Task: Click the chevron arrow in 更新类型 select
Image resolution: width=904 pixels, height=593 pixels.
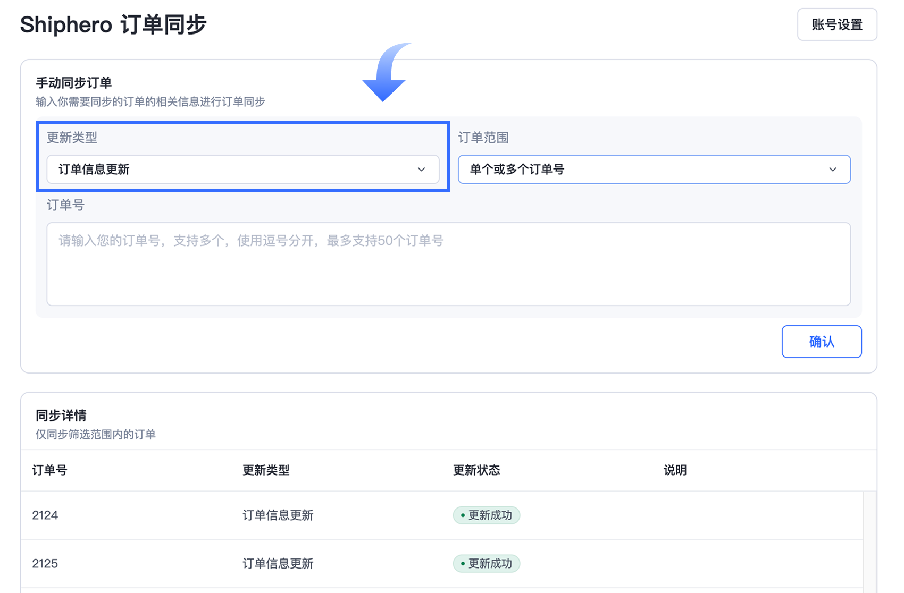Action: [421, 170]
